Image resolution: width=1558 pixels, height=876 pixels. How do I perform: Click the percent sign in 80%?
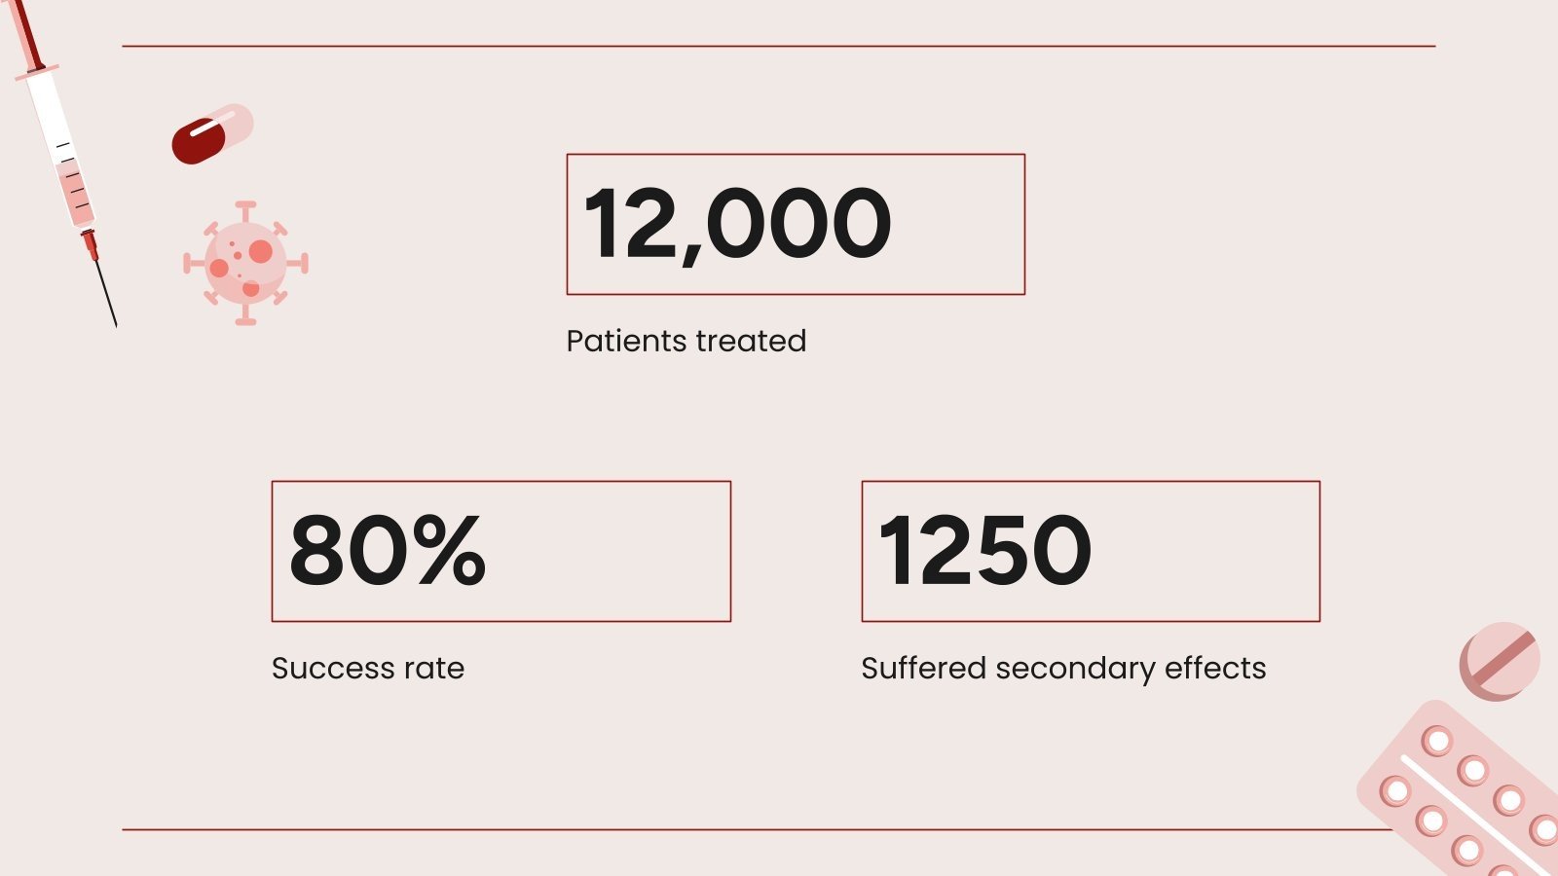[448, 551]
